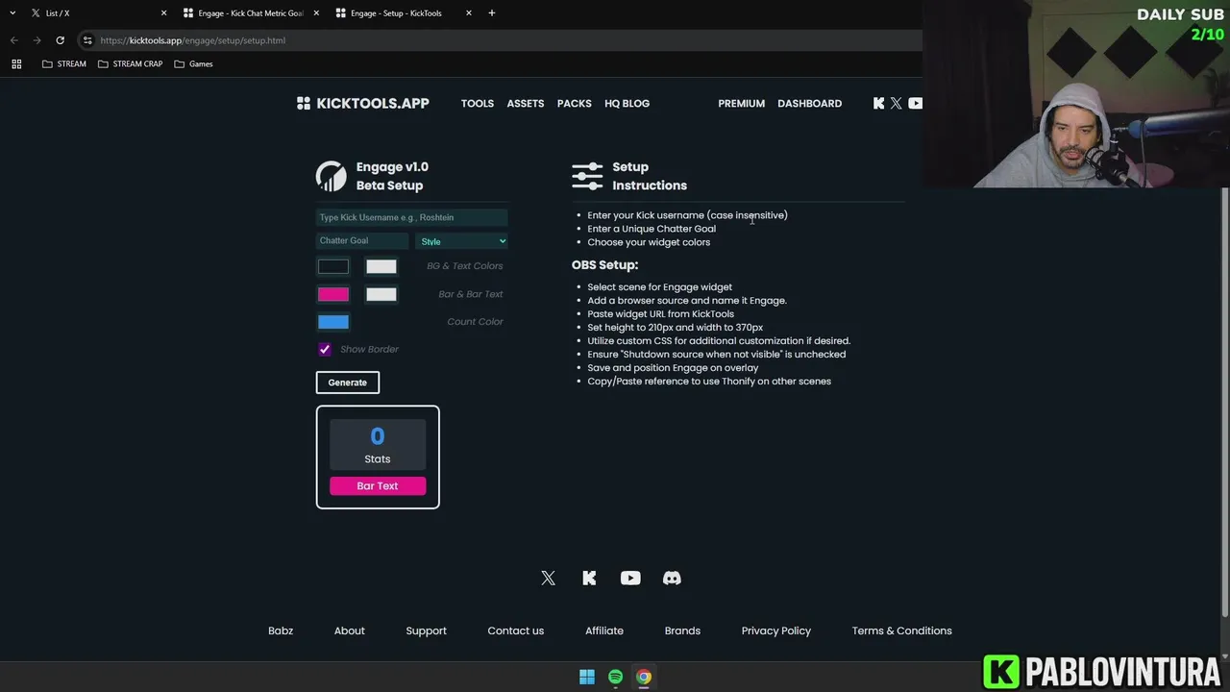Reload the page with browser refresh icon
The width and height of the screenshot is (1230, 692).
(x=60, y=40)
